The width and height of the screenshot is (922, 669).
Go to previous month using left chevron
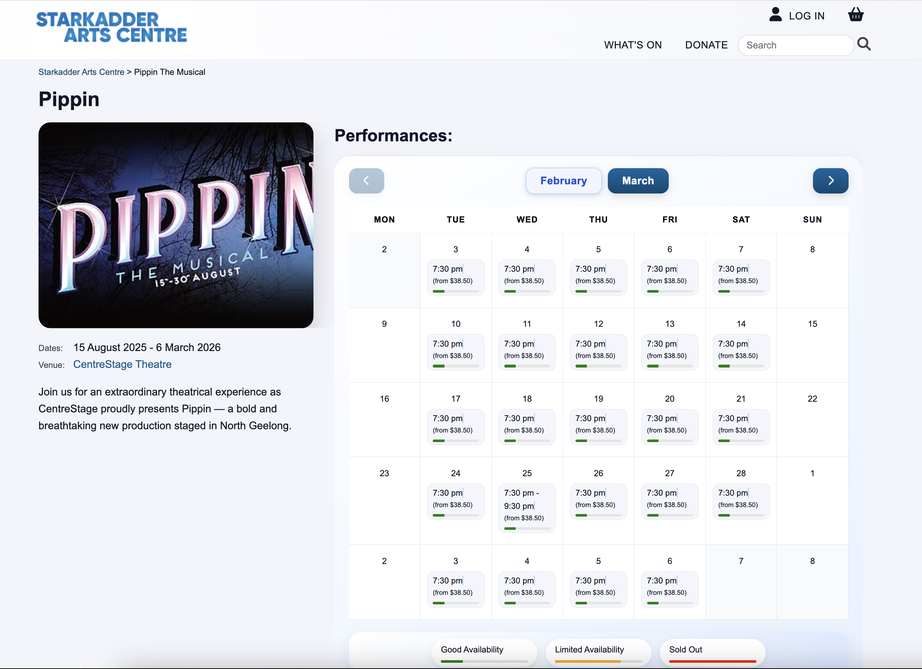(x=366, y=181)
